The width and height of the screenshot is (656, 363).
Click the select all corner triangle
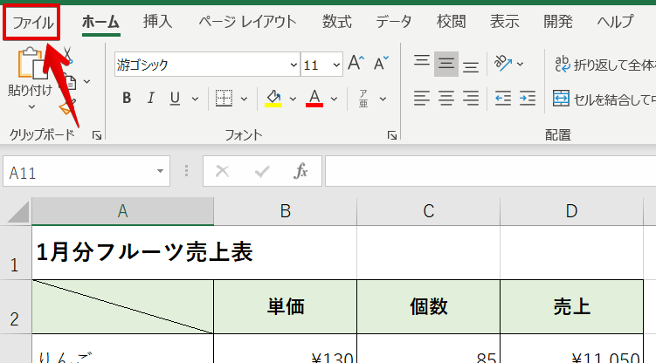tap(17, 211)
